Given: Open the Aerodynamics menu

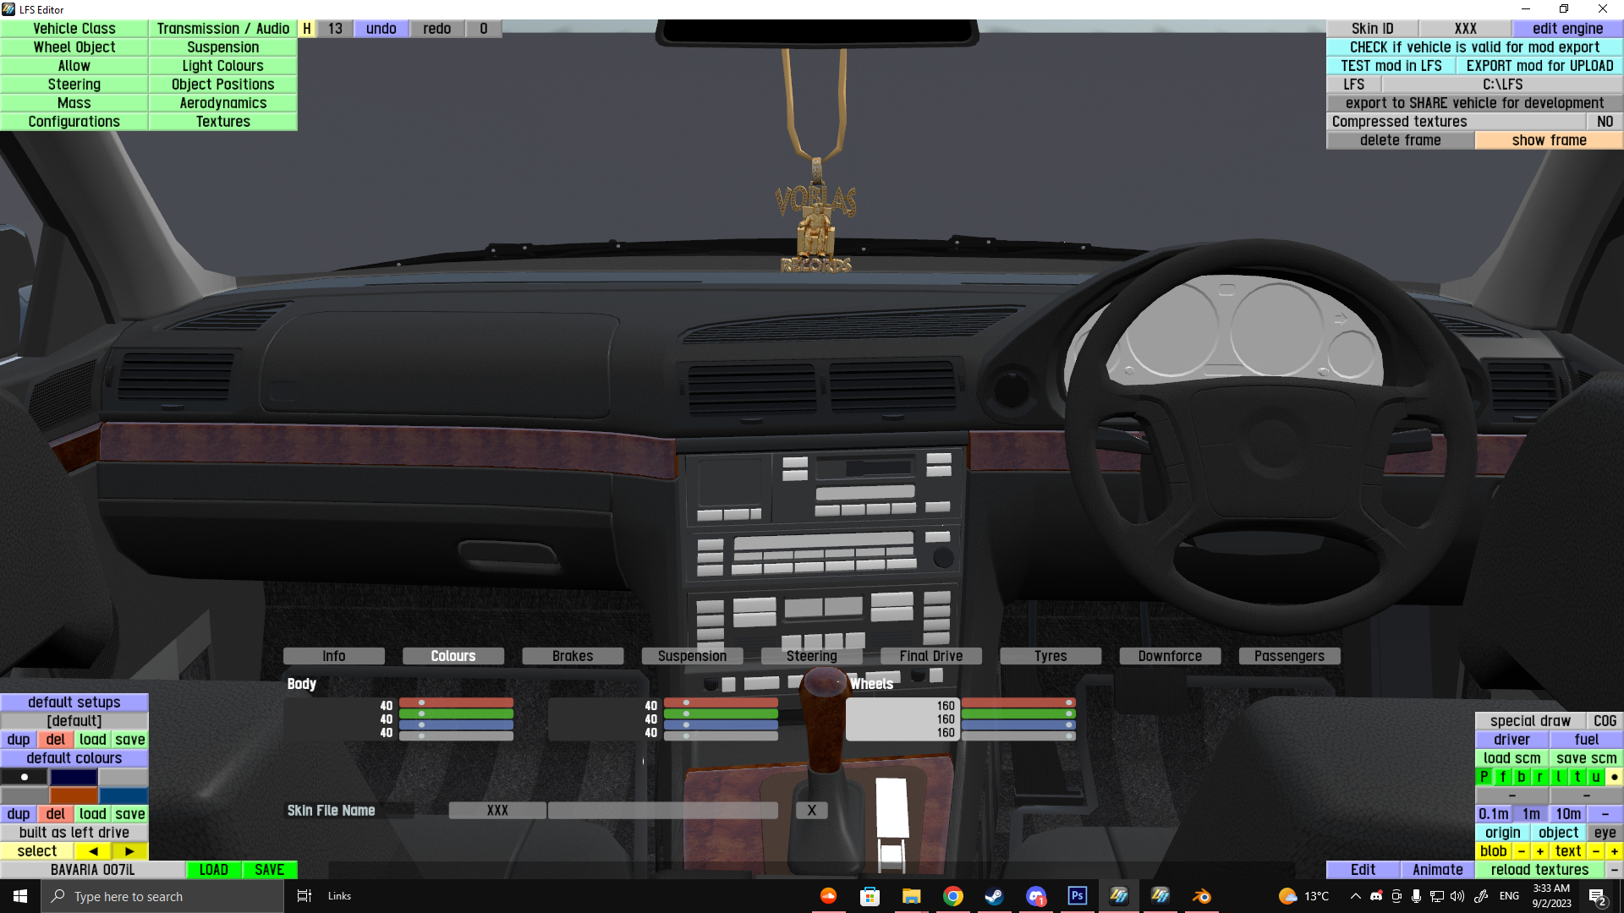Looking at the screenshot, I should pos(222,103).
